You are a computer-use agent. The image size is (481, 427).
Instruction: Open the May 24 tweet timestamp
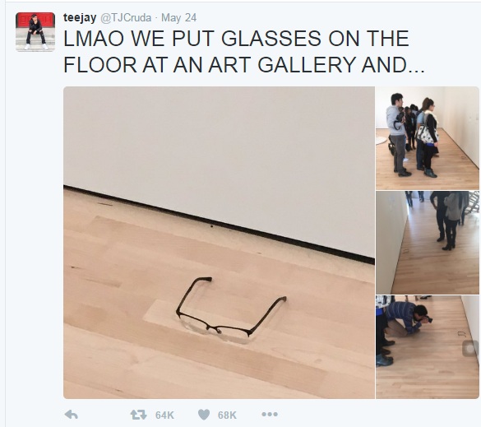[x=179, y=17]
